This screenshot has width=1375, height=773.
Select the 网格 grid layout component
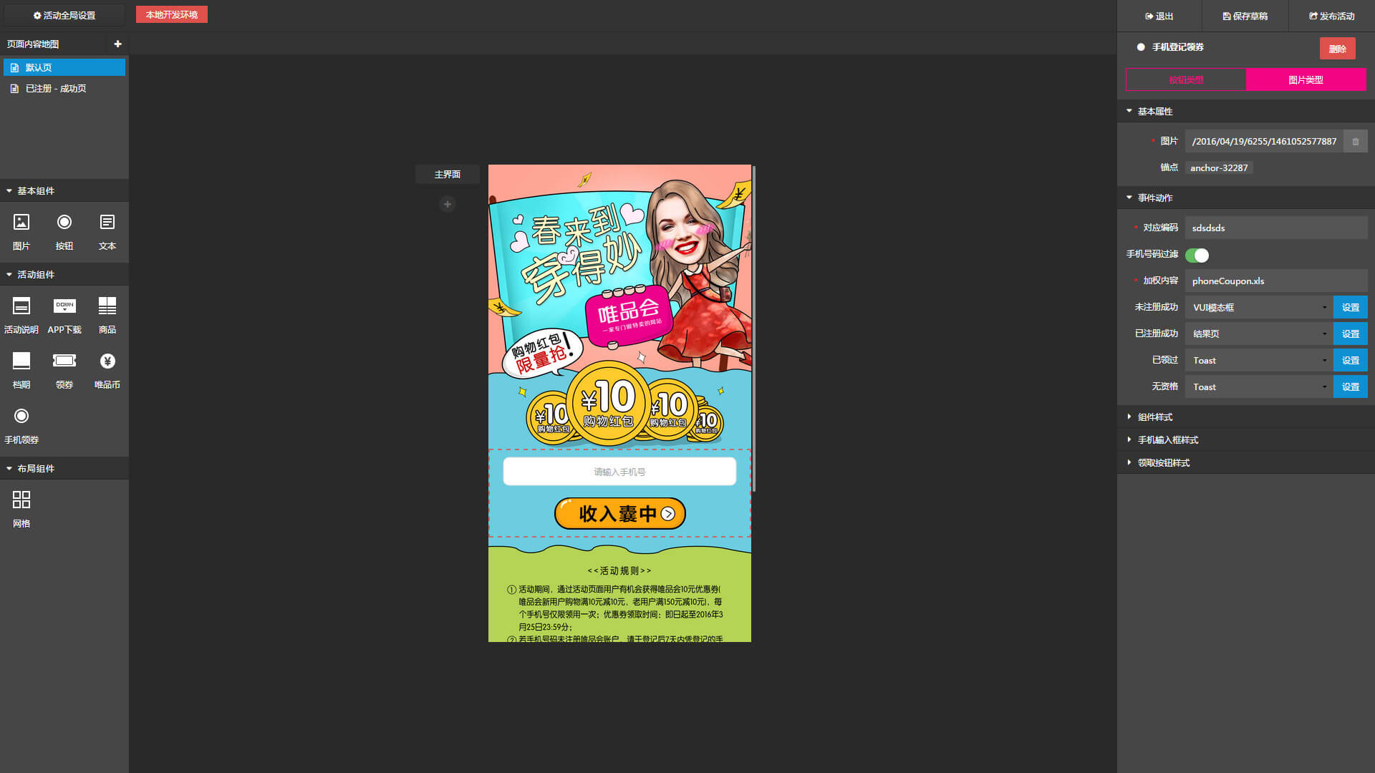21,509
